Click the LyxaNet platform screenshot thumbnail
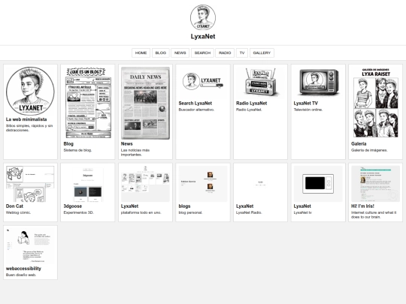This screenshot has width=406, height=304. click(x=145, y=184)
